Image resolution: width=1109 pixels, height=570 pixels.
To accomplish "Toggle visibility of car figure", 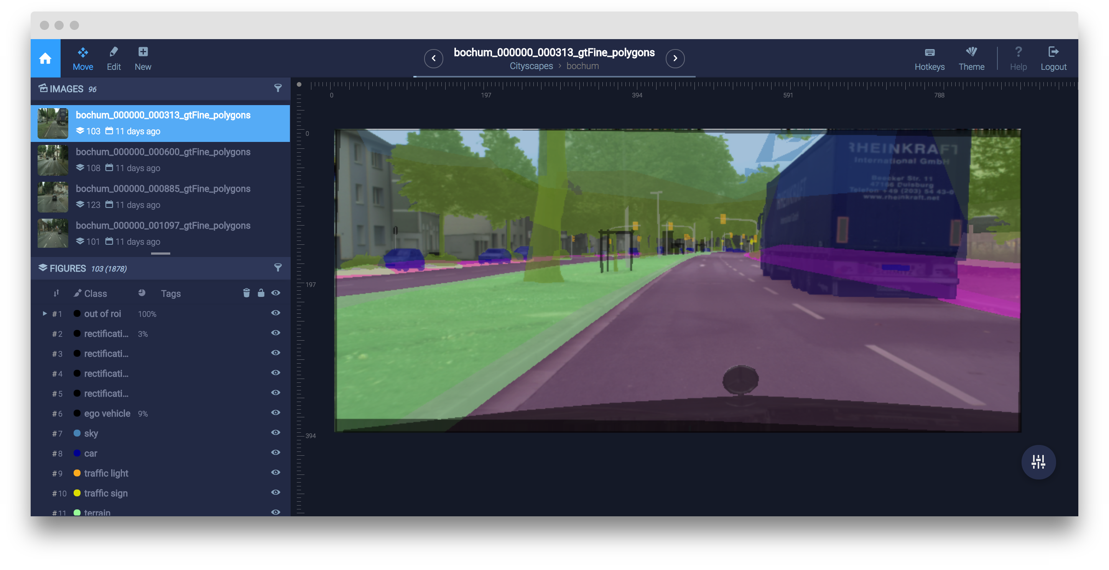I will tap(276, 452).
